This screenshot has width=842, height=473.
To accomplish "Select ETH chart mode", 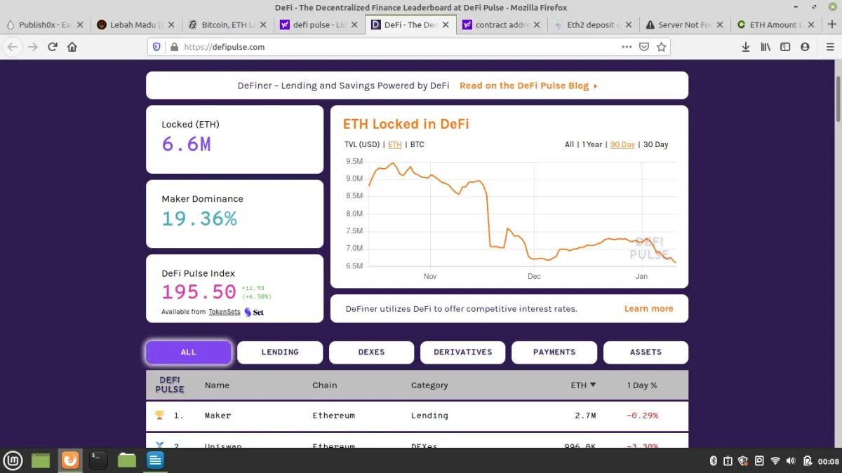I will pos(395,145).
